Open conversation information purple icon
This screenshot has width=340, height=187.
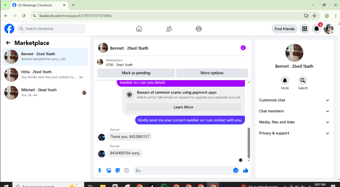tap(243, 48)
